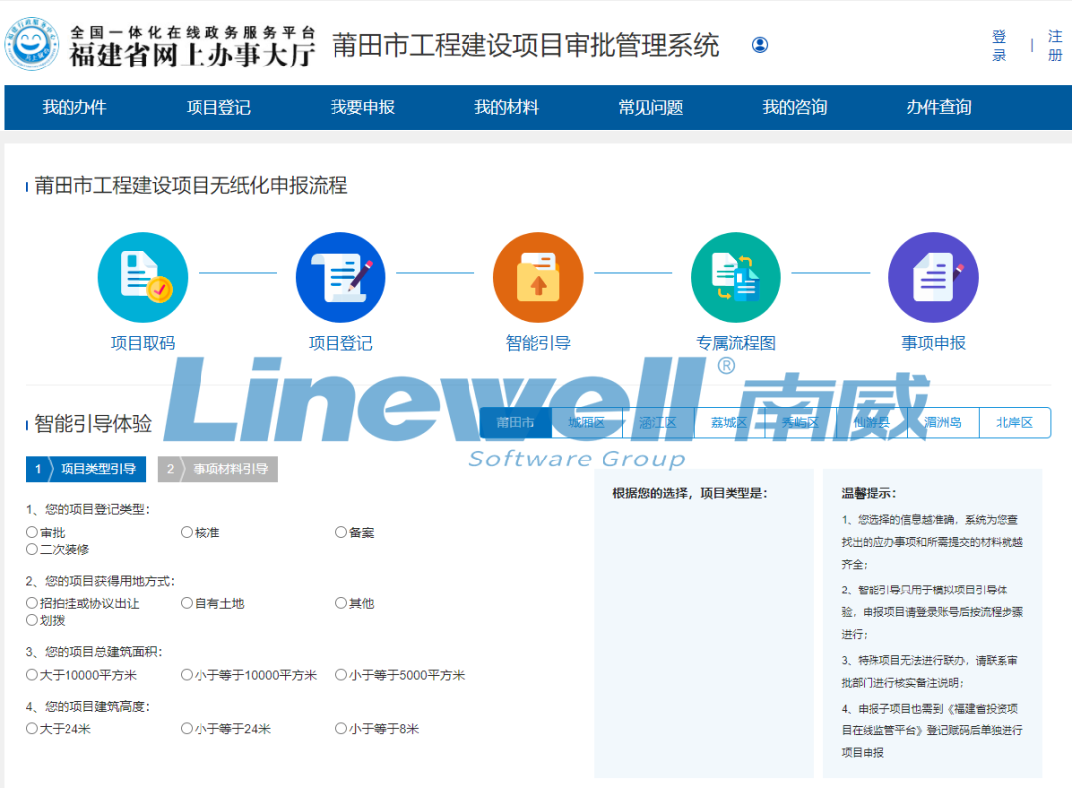This screenshot has width=1072, height=788.
Task: Click the 项目取码 circular icon
Action: pyautogui.click(x=142, y=277)
